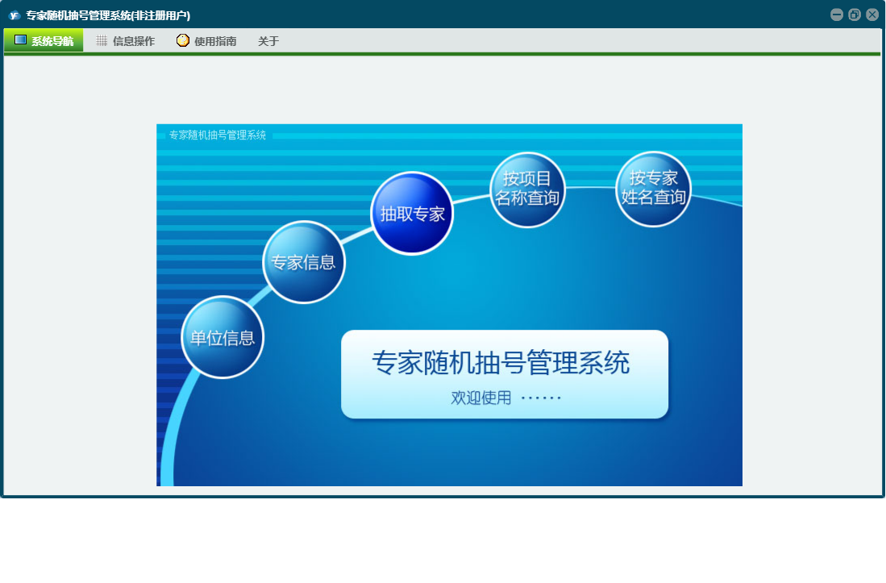Open the 关于 menu
The height and width of the screenshot is (583, 886).
click(x=268, y=40)
